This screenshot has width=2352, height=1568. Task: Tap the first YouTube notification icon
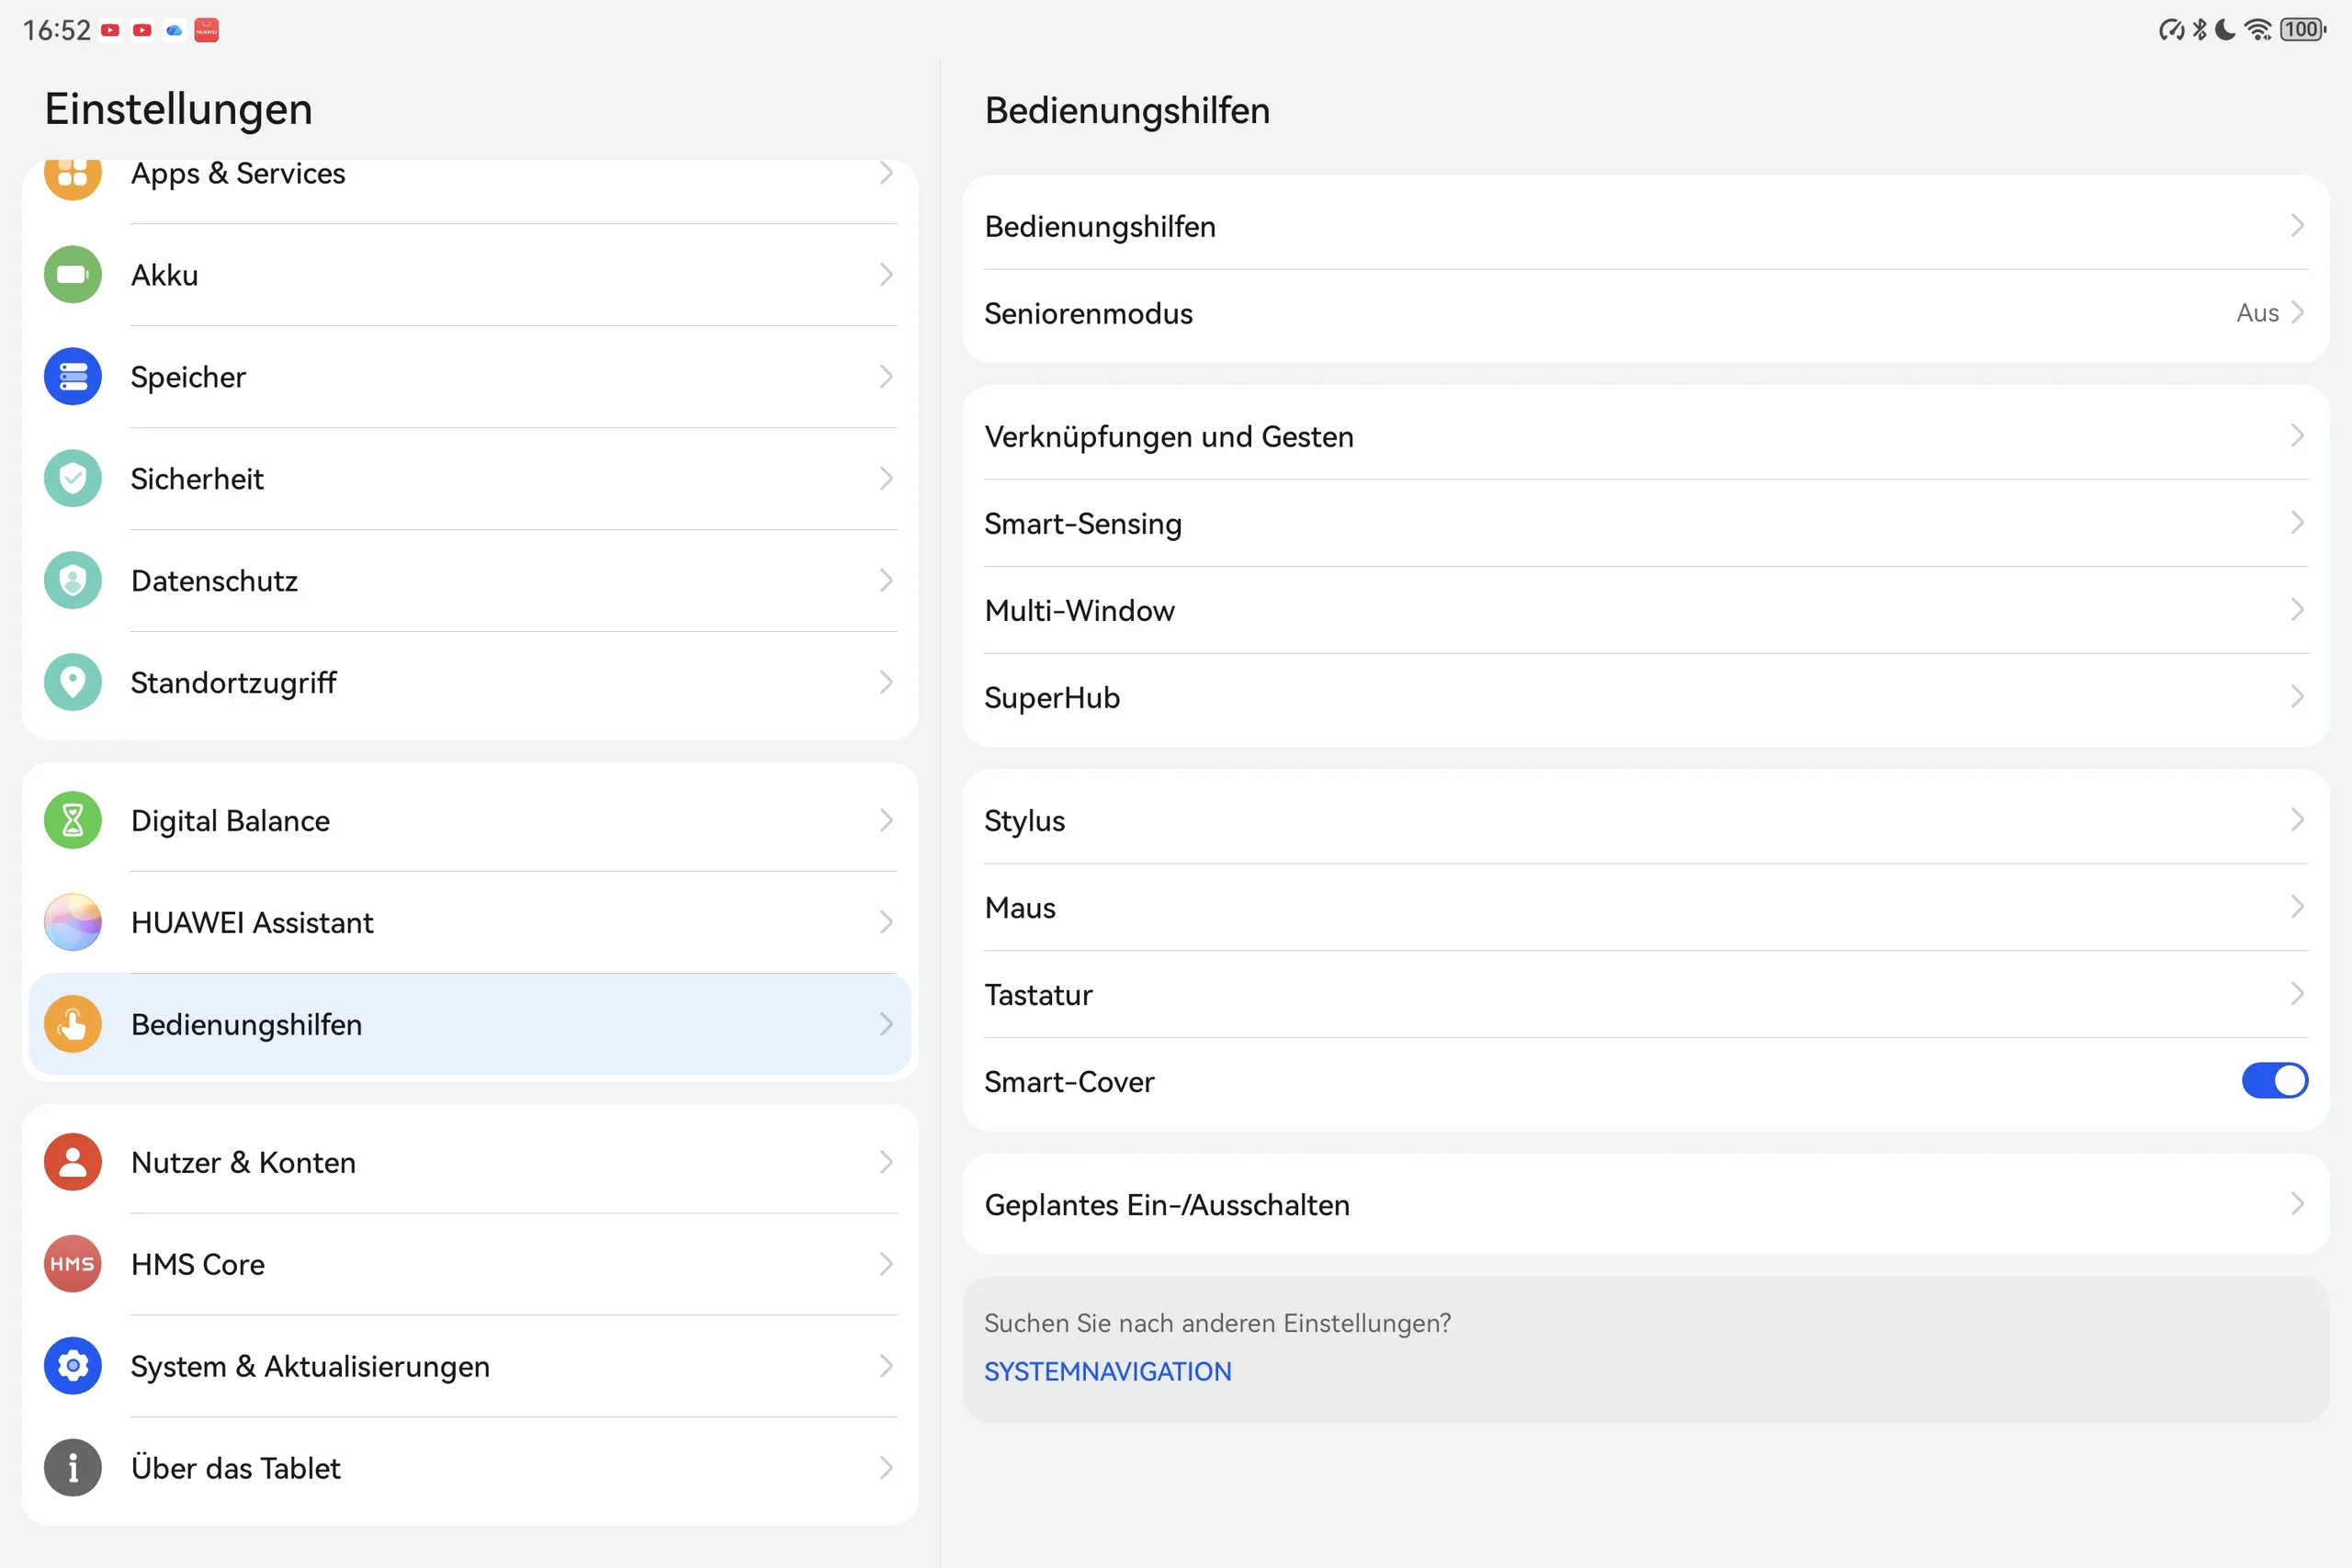(111, 31)
